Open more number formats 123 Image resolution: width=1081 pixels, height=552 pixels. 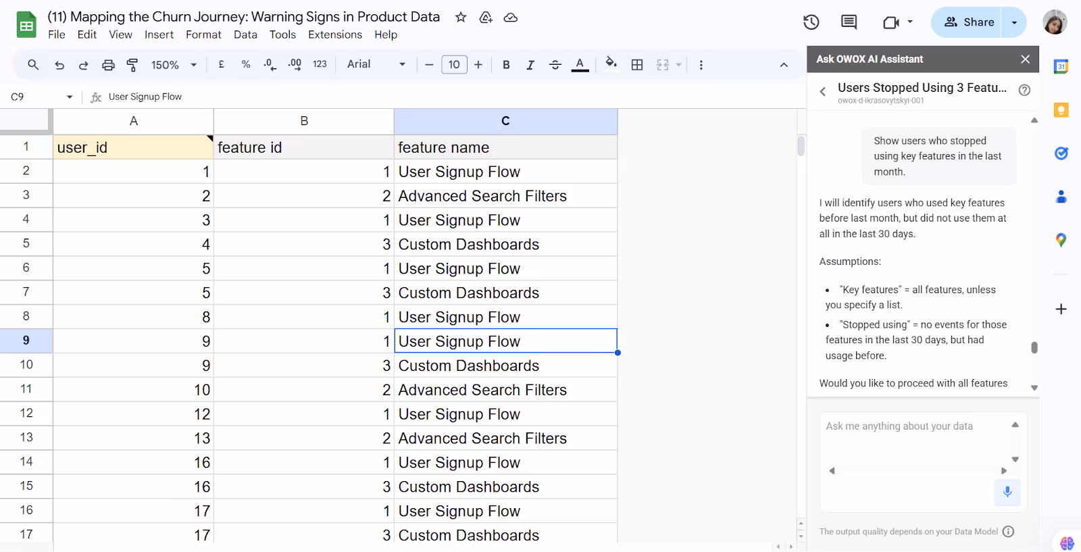pos(320,64)
